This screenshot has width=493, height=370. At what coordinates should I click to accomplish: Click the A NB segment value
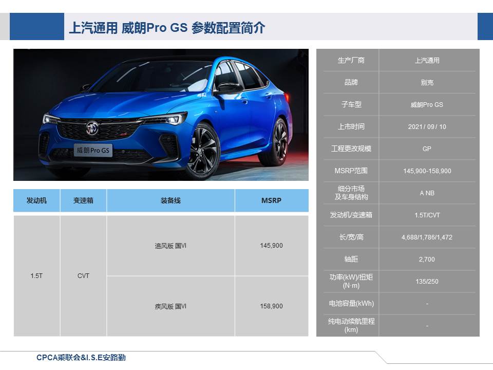(x=427, y=193)
